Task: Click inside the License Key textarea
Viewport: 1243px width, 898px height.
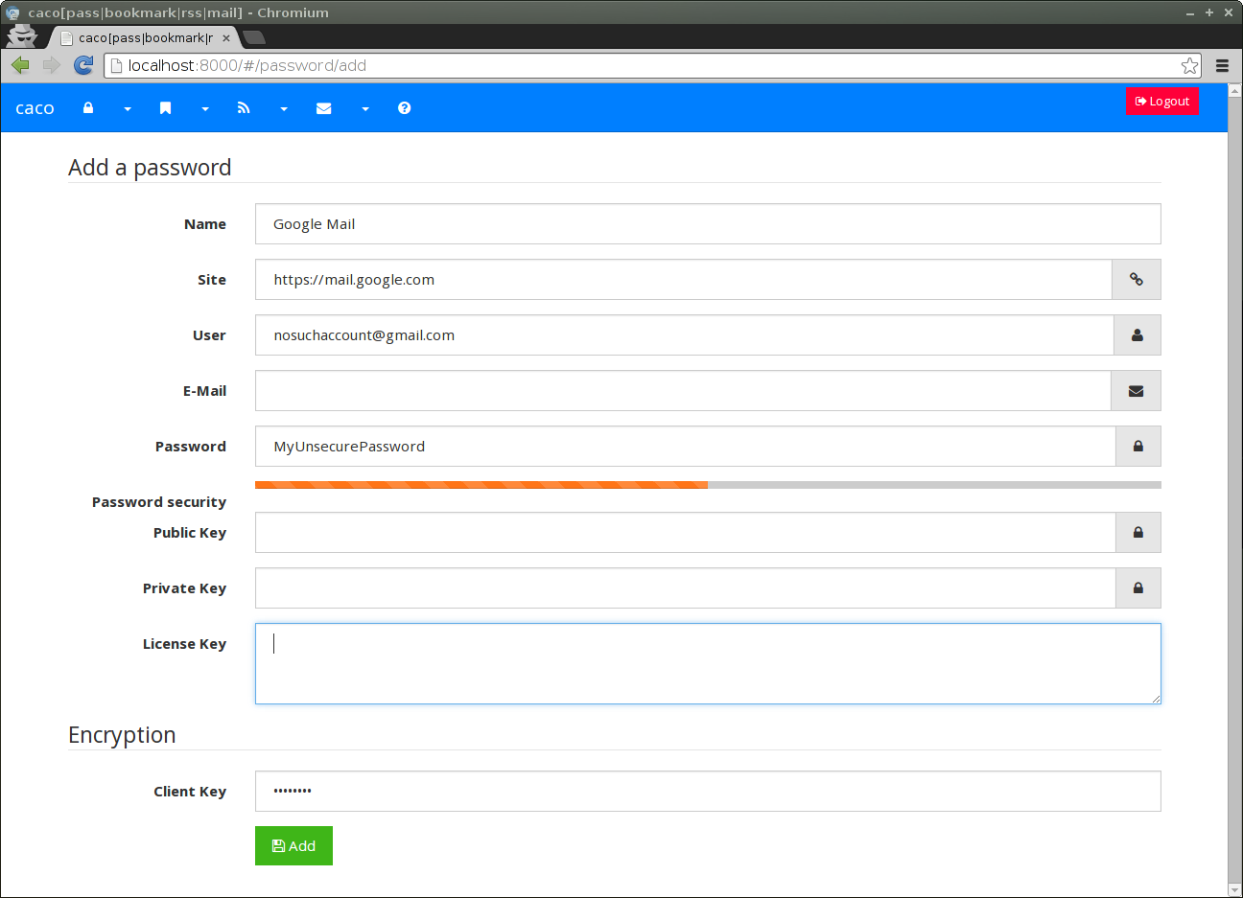Action: (x=708, y=663)
